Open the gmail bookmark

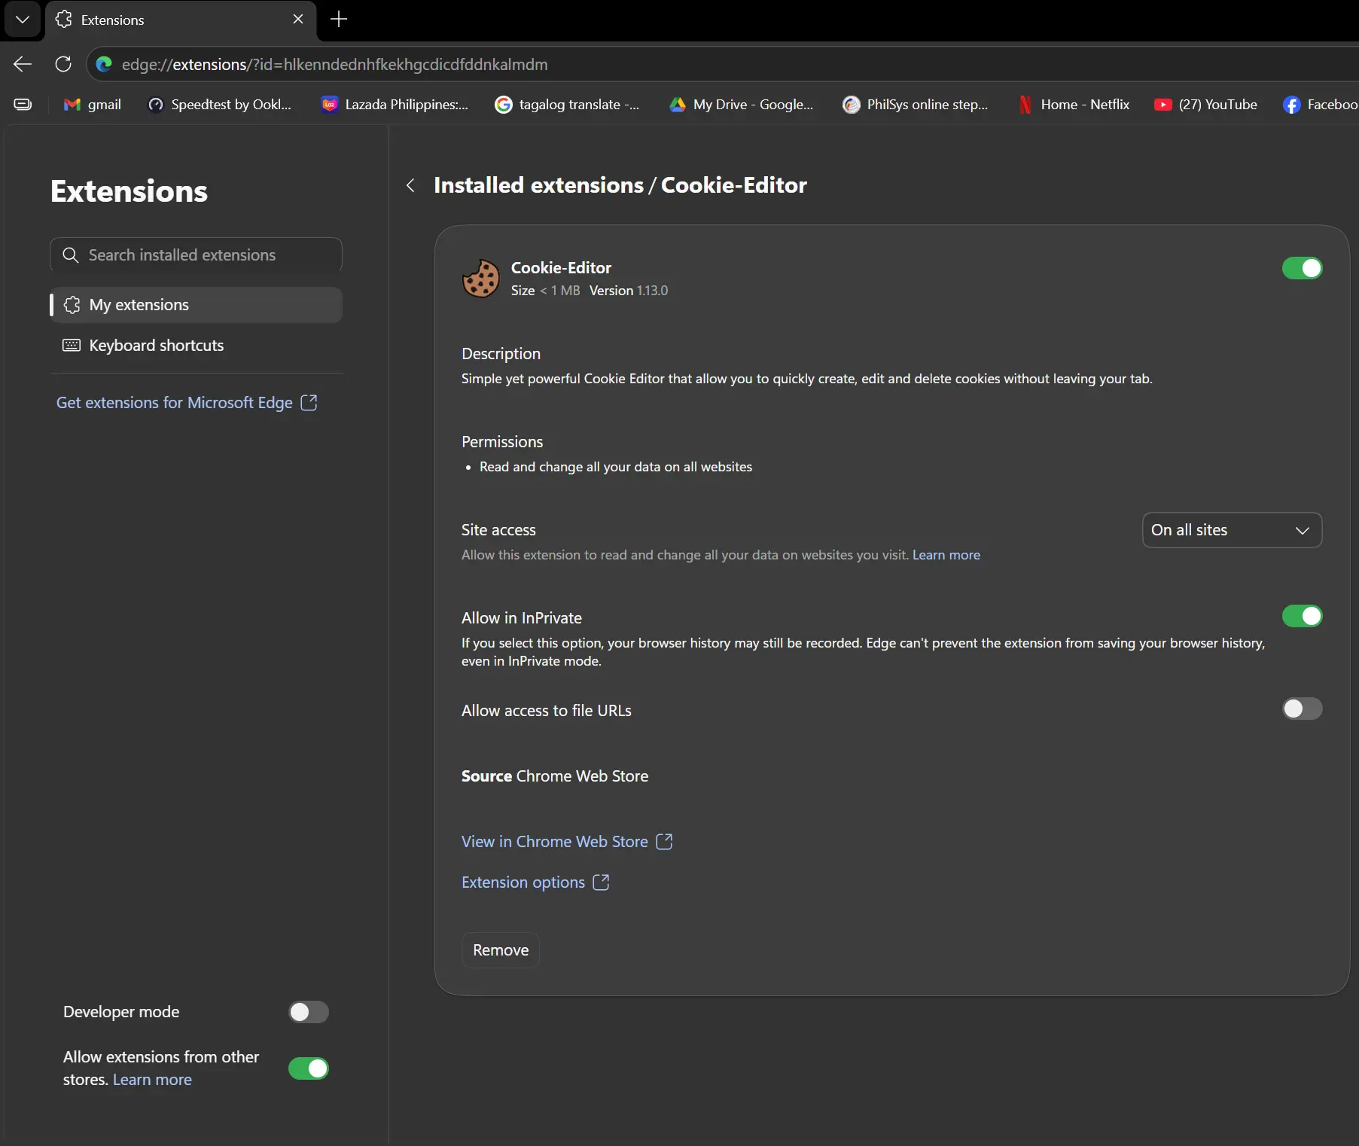[x=93, y=105]
